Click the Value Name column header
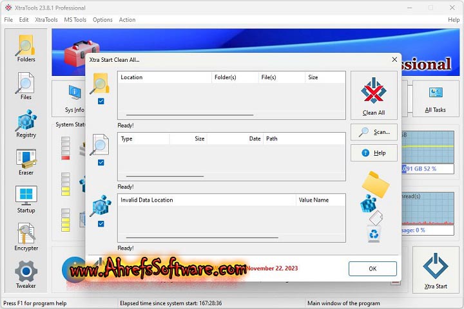Viewport: 464px width, 309px height. [x=320, y=200]
